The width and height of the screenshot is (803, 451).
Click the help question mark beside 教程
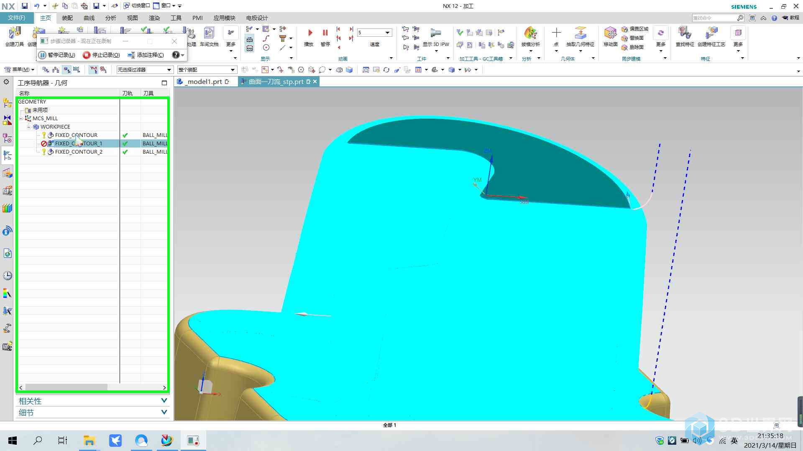(774, 18)
